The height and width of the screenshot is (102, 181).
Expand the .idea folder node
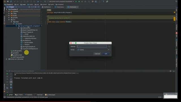(9, 14)
